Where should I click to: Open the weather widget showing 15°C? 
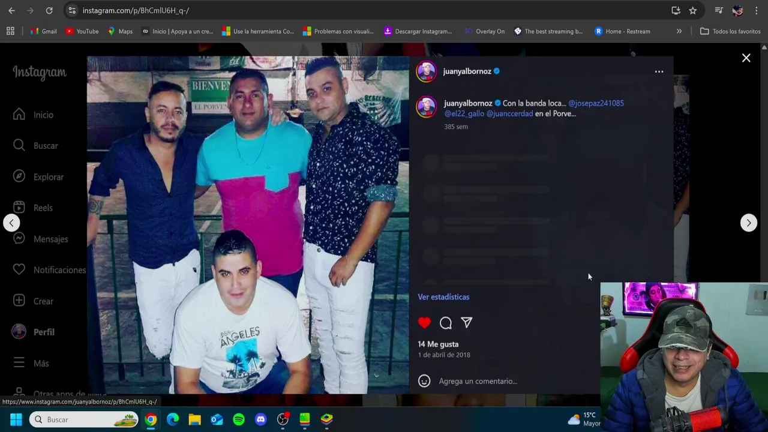click(x=583, y=419)
